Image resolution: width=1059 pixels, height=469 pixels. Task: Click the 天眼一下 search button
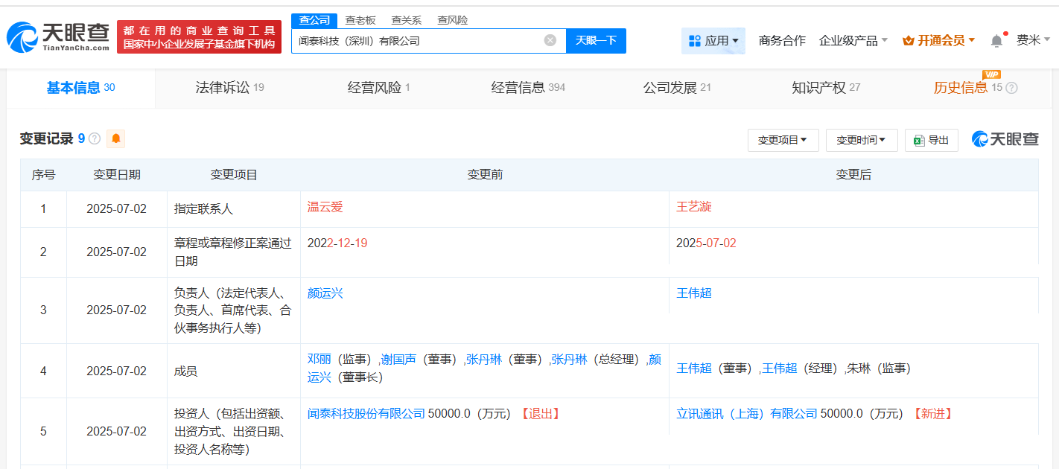coord(596,40)
